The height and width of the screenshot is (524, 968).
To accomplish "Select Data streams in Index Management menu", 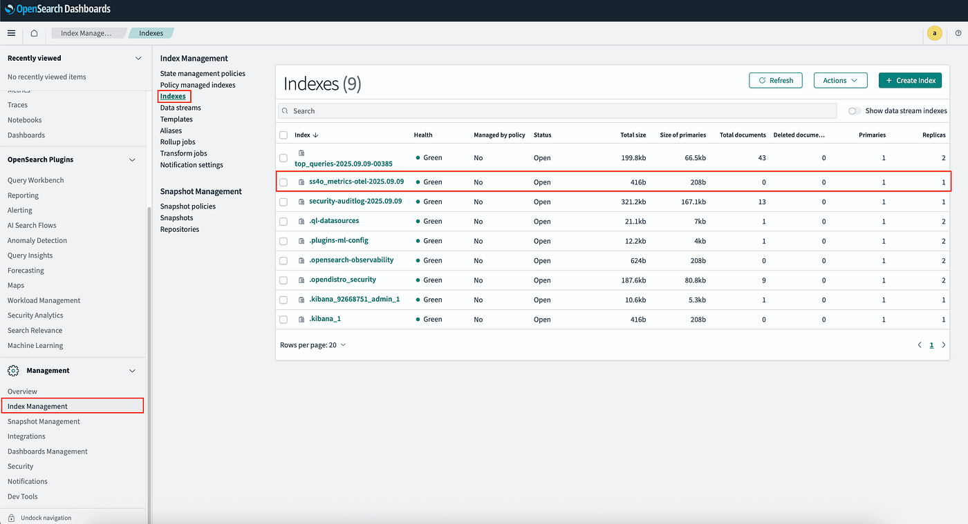I will [x=180, y=108].
